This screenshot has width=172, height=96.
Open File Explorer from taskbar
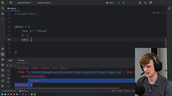[x=5, y=94]
